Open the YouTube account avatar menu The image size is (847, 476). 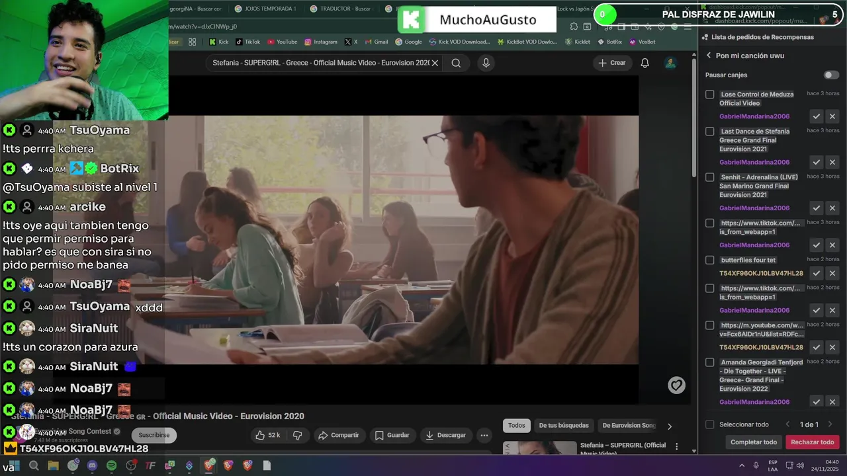click(x=670, y=63)
